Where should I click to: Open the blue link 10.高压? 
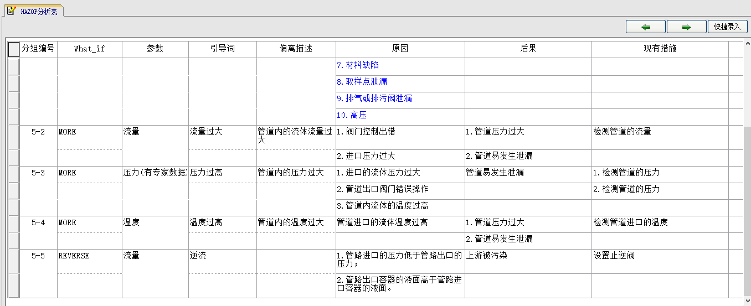click(x=352, y=115)
